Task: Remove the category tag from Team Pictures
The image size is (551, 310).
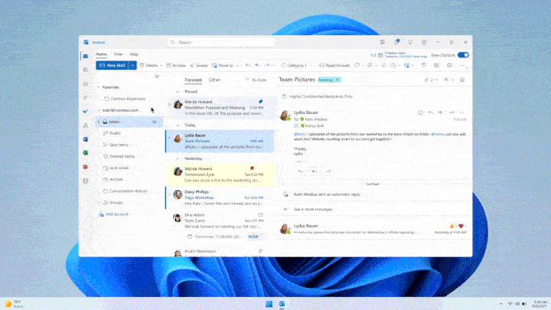Action: point(337,80)
